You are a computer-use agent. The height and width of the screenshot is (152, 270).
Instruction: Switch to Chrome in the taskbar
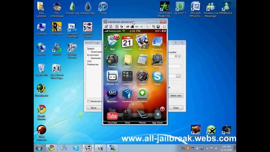(51, 148)
